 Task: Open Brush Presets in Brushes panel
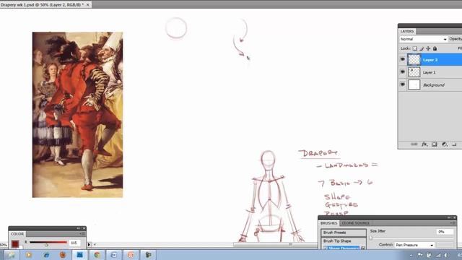(344, 233)
